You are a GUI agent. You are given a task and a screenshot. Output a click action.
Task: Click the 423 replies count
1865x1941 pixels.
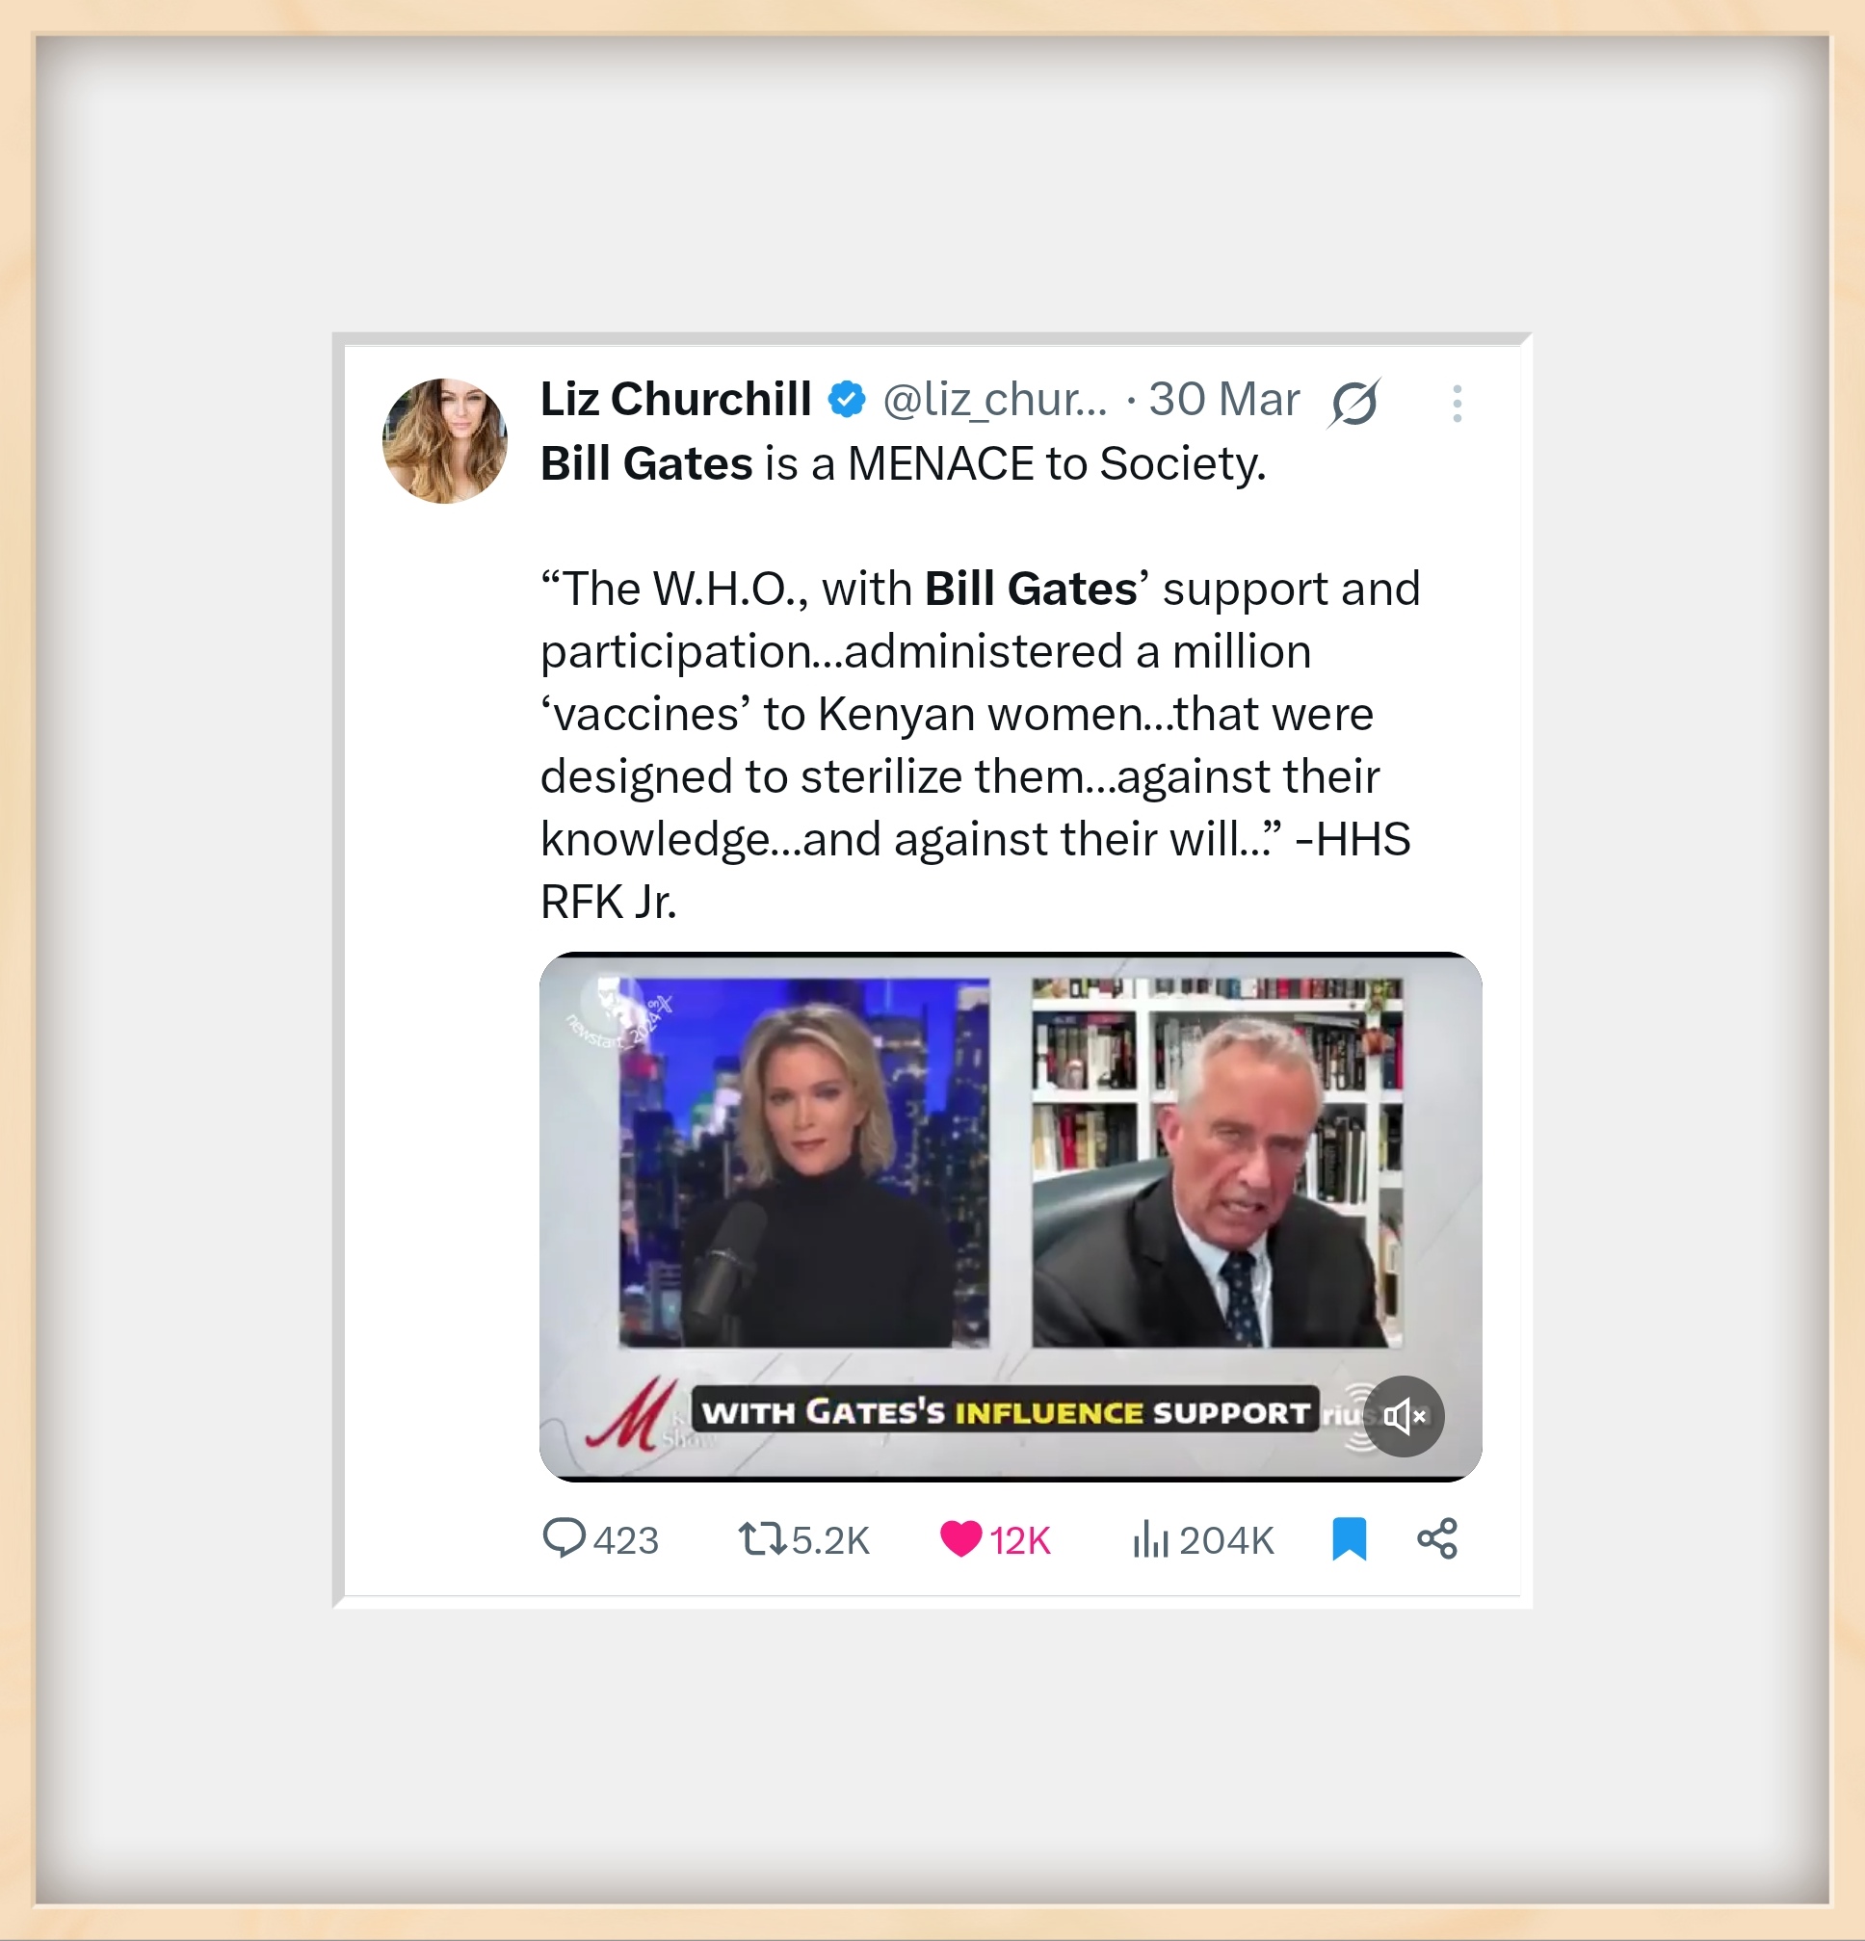pos(626,1541)
